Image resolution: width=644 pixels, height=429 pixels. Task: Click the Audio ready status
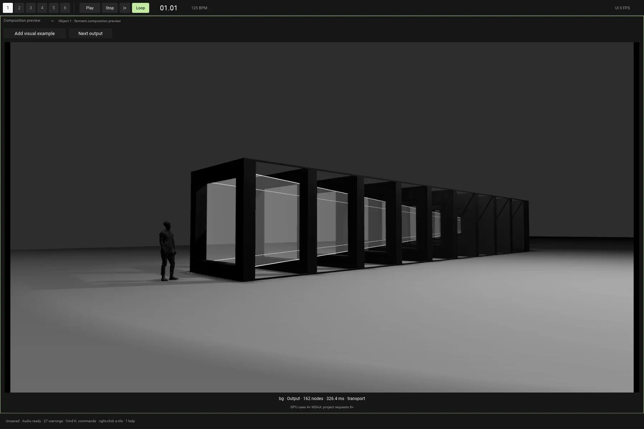click(31, 421)
